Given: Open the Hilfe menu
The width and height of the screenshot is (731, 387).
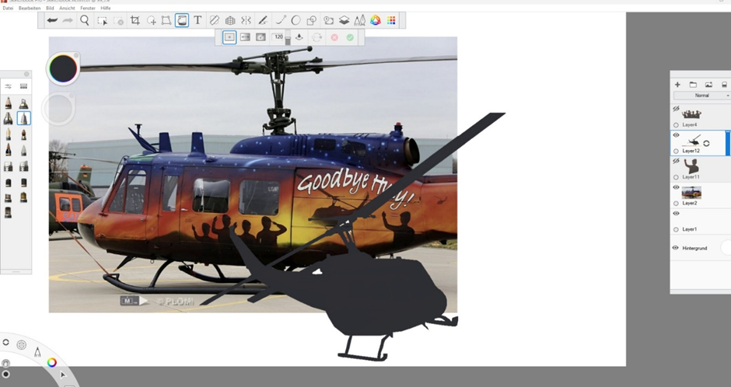Looking at the screenshot, I should (106, 8).
